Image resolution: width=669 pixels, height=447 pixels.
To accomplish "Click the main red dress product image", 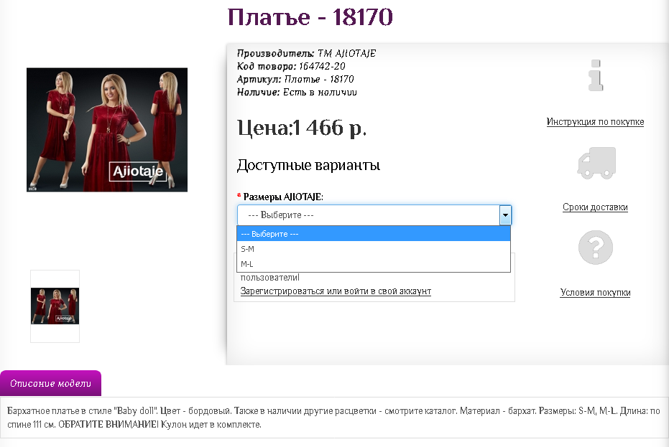I will 107,130.
